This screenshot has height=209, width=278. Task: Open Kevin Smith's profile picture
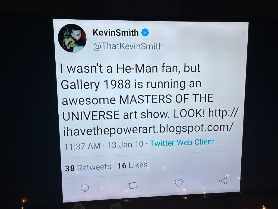tap(72, 38)
